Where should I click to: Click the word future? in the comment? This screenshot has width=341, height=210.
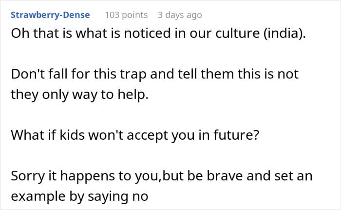(x=236, y=135)
